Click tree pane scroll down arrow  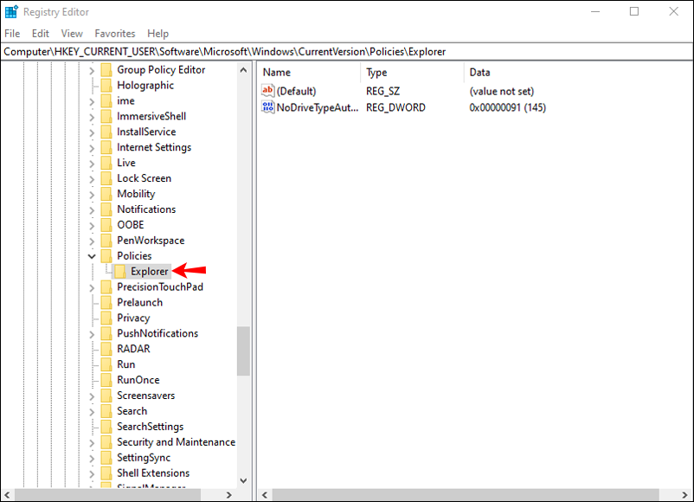[x=243, y=480]
